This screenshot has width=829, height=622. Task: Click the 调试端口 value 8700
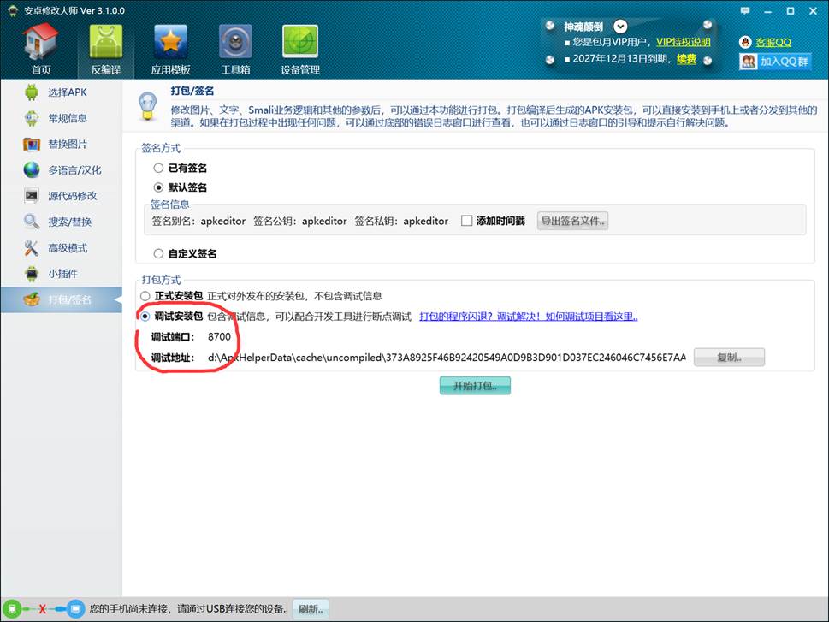point(219,336)
